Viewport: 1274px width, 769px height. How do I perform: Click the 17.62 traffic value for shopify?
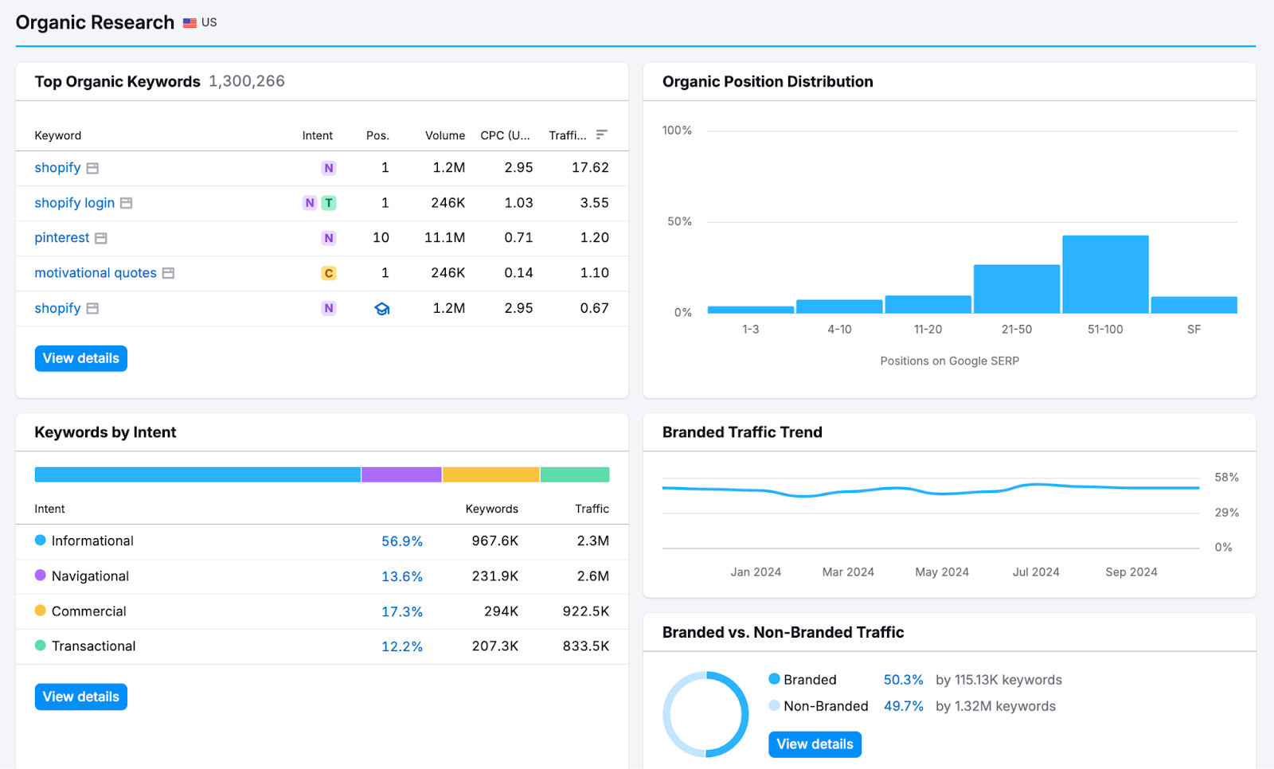click(590, 168)
